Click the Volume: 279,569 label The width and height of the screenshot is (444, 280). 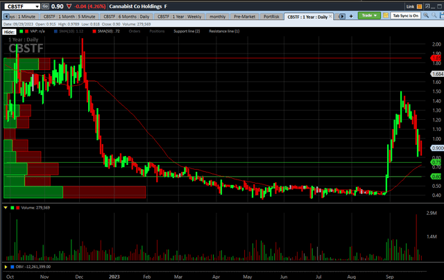[35, 208]
